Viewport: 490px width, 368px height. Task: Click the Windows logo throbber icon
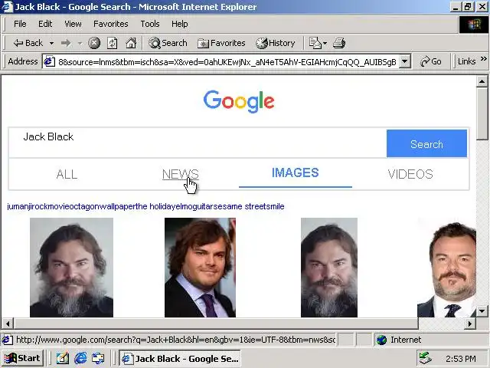click(x=473, y=24)
